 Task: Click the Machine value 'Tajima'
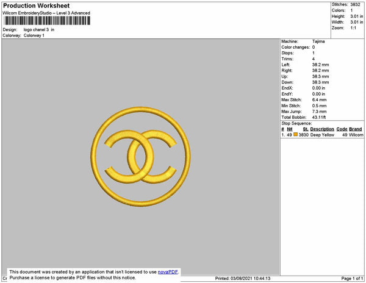pyautogui.click(x=318, y=41)
